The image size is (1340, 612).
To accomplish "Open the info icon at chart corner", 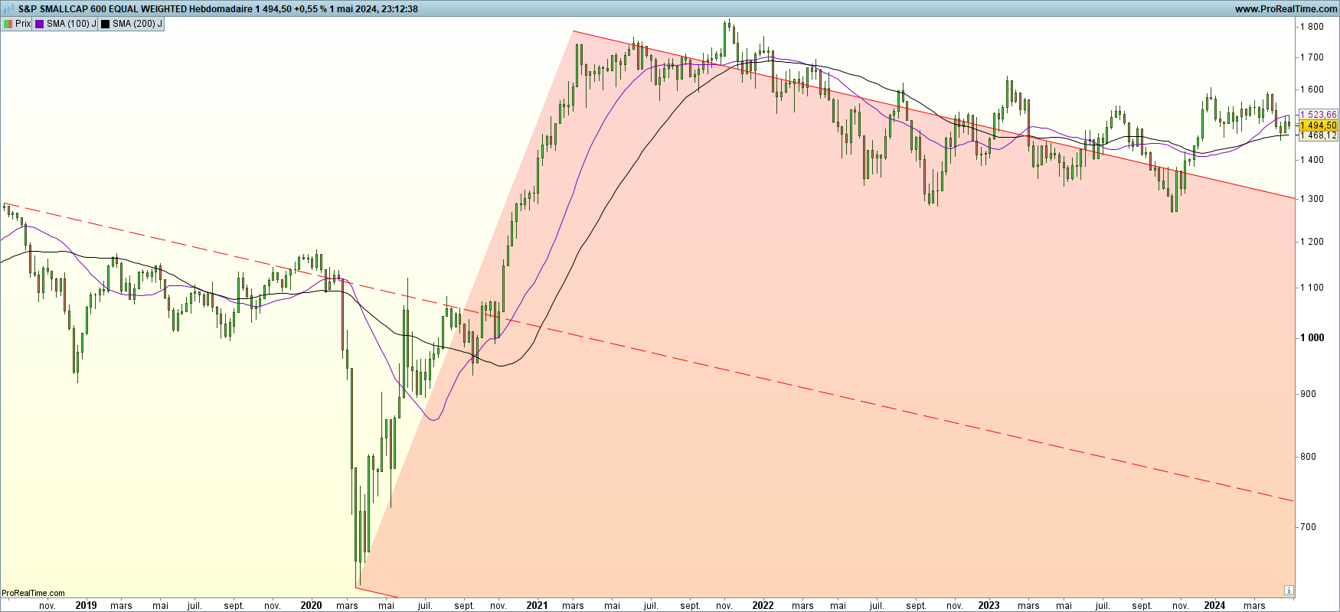I will click(x=1289, y=591).
